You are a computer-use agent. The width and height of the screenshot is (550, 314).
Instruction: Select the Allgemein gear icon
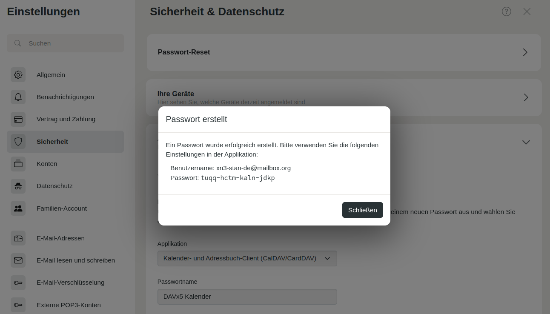point(18,75)
